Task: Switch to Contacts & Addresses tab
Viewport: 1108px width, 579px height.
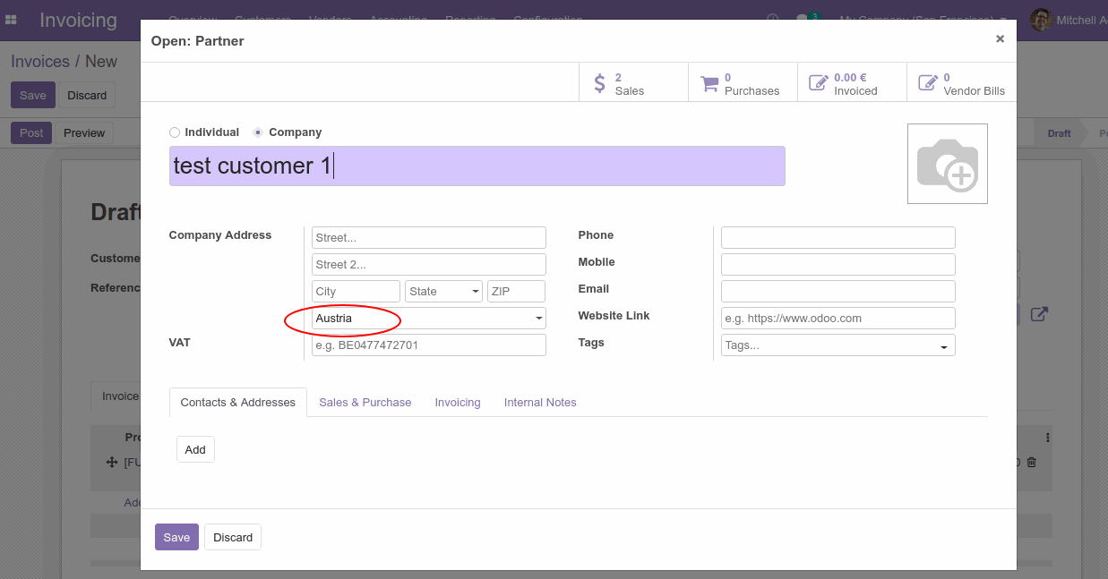Action: tap(238, 403)
